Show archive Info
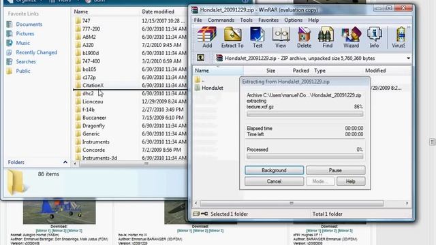Viewport: 436px width, 245px height. pyautogui.click(x=374, y=37)
